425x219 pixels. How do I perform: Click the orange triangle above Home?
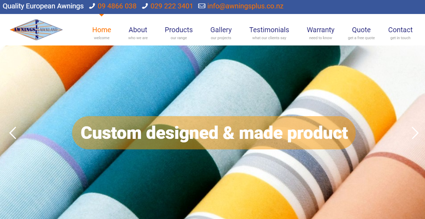(x=102, y=15)
